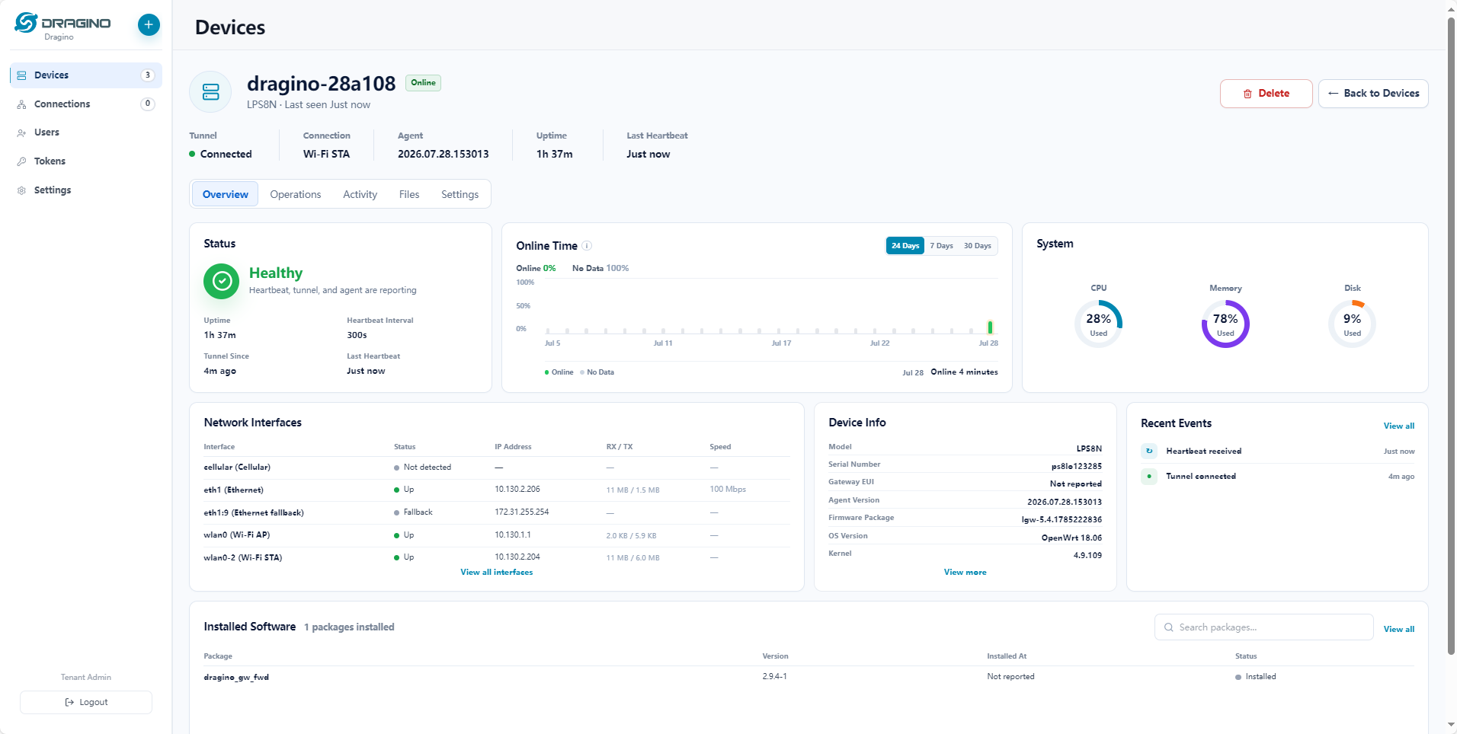The image size is (1457, 734).
Task: Go Back to Devices
Action: point(1373,94)
